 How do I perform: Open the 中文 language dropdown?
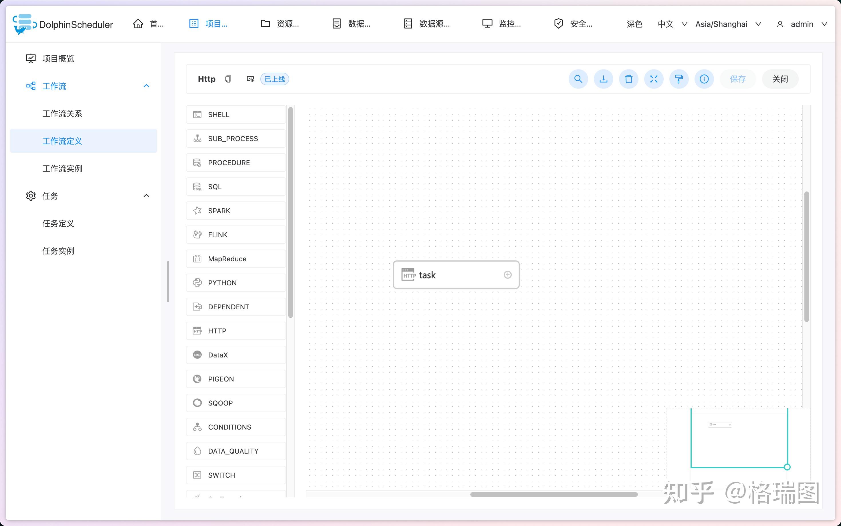tap(671, 24)
